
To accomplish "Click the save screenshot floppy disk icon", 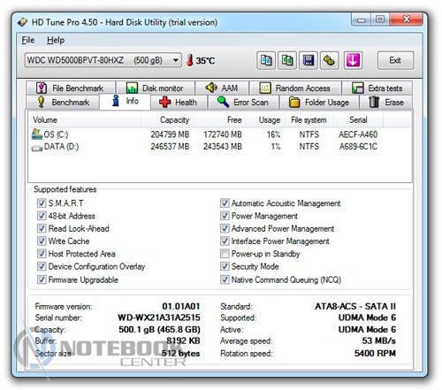I will [x=309, y=61].
